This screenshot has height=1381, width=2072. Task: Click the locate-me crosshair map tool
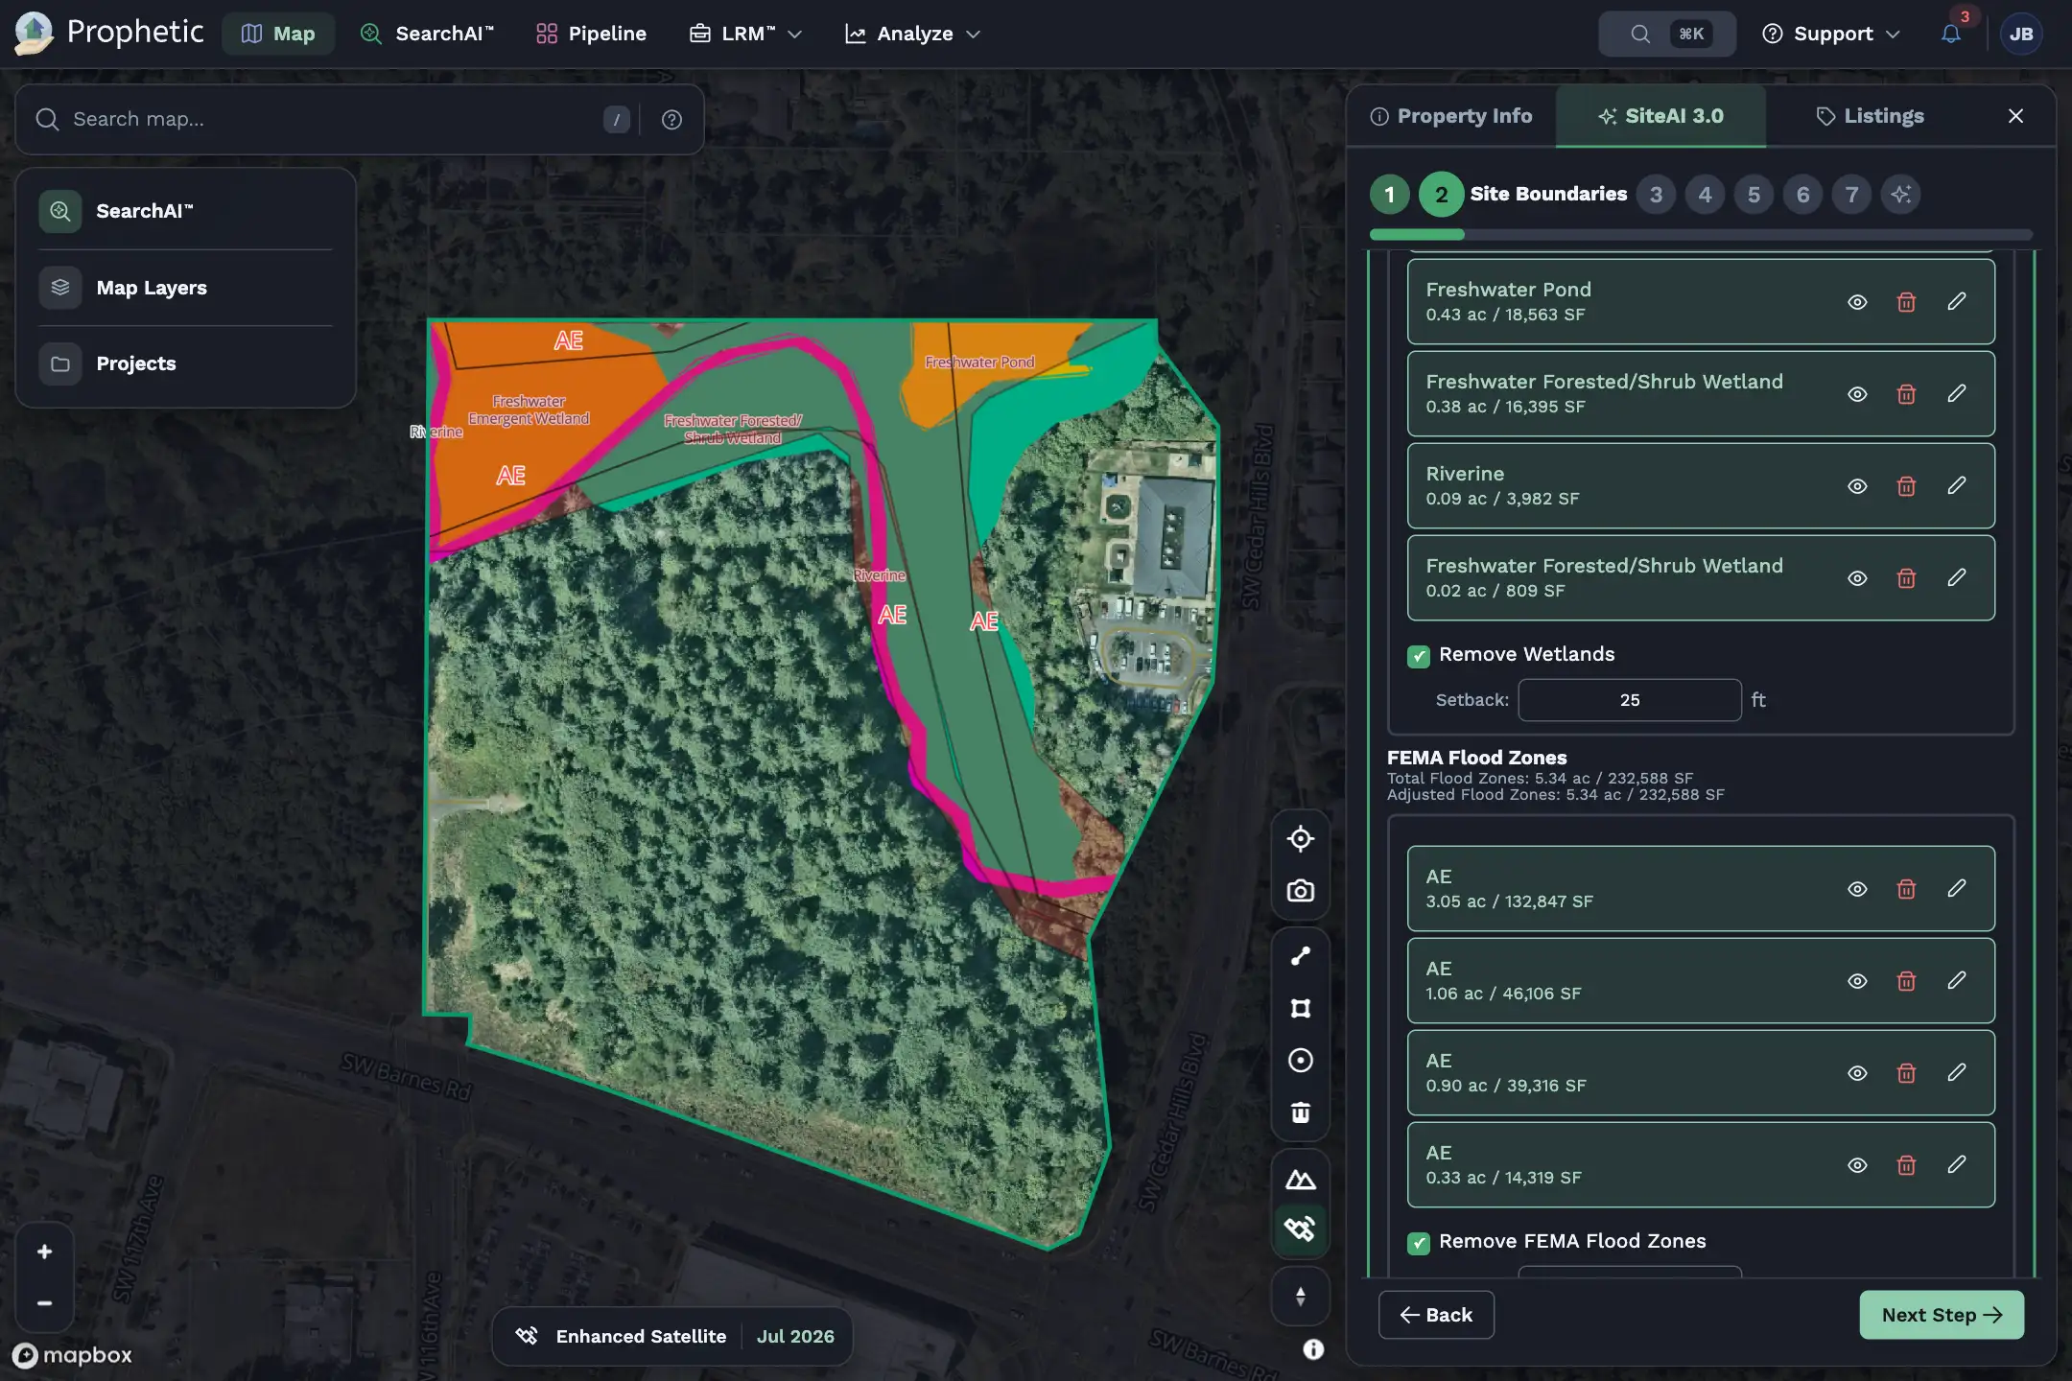tap(1300, 838)
